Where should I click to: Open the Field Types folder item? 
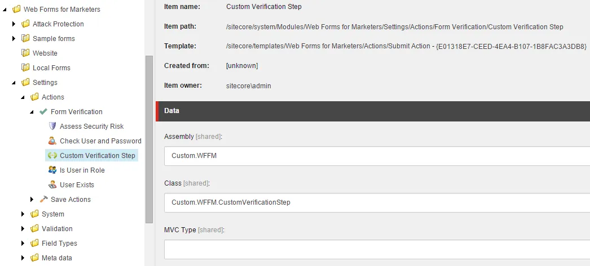pyautogui.click(x=59, y=244)
